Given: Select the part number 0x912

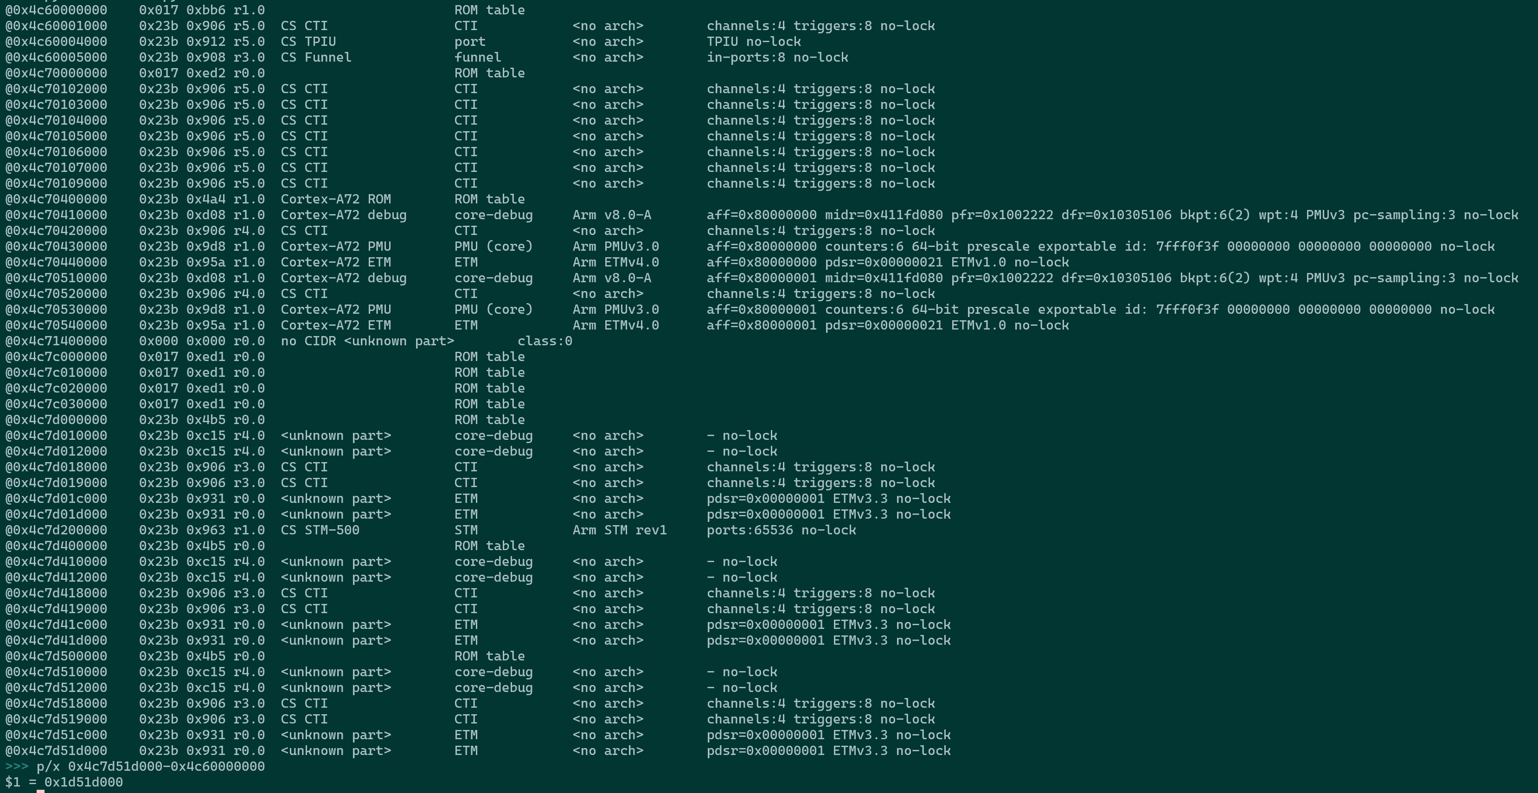Looking at the screenshot, I should tap(206, 42).
